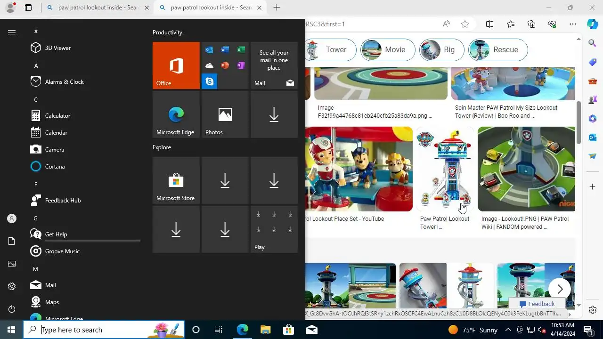This screenshot has height=339, width=603.
Task: Open Documents from Start sidebar
Action: coord(12,241)
